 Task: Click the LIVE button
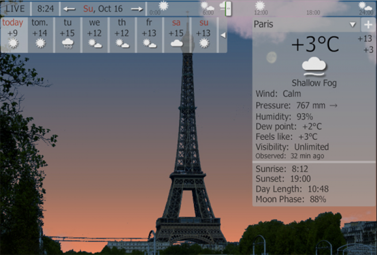15,9
